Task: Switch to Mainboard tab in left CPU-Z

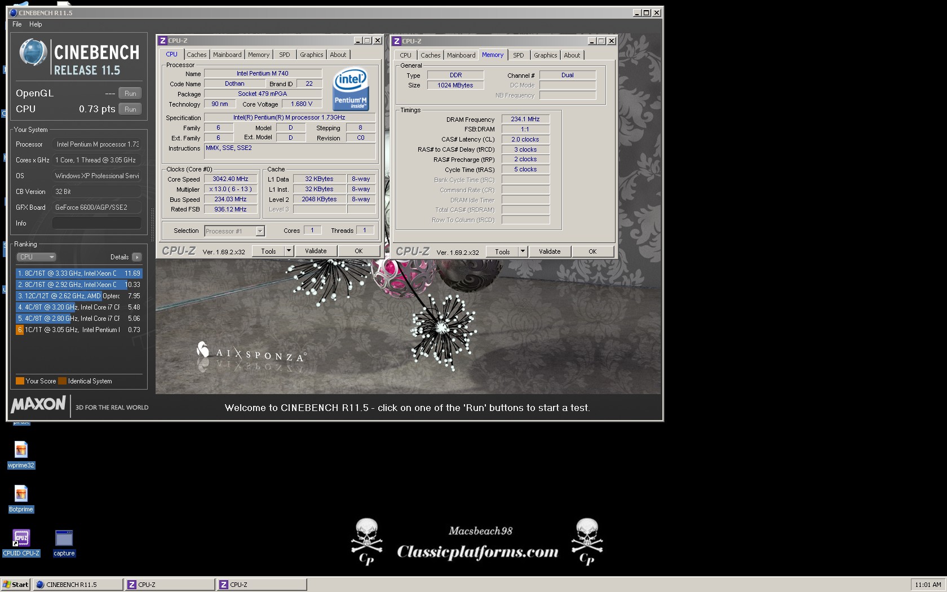Action: point(227,55)
